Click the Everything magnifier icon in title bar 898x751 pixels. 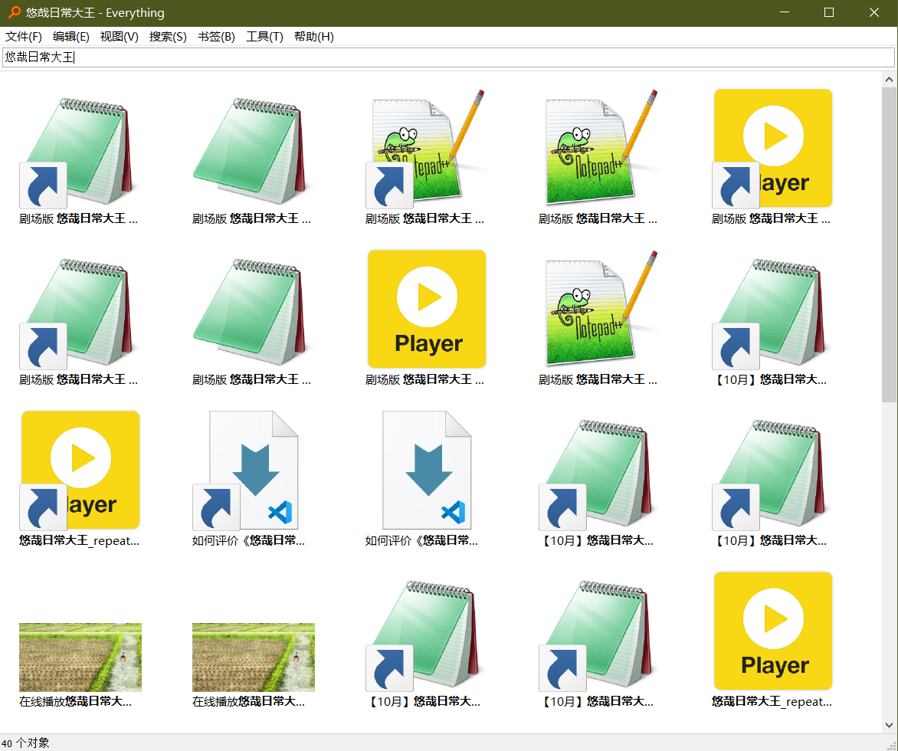(x=14, y=12)
